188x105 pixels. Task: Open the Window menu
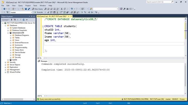[x=43, y=6]
